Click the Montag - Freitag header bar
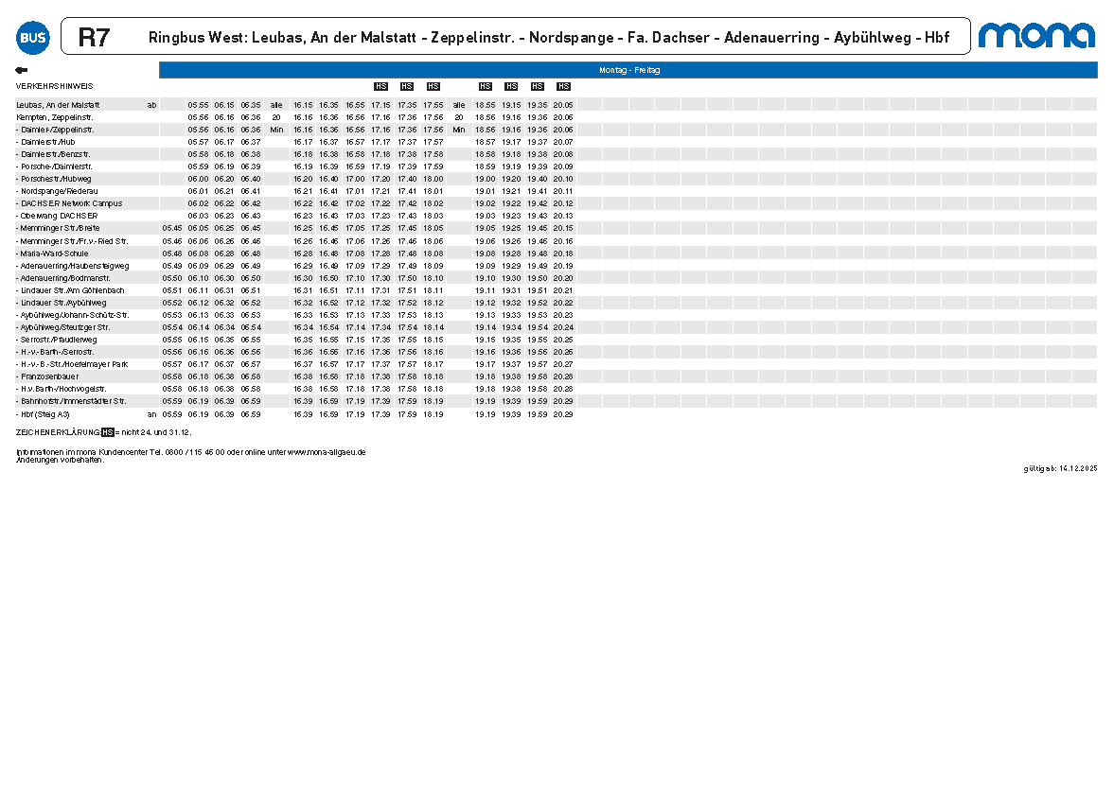 point(628,70)
